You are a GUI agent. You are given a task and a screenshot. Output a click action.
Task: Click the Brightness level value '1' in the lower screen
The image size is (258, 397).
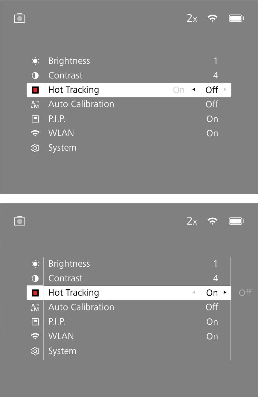click(x=216, y=264)
